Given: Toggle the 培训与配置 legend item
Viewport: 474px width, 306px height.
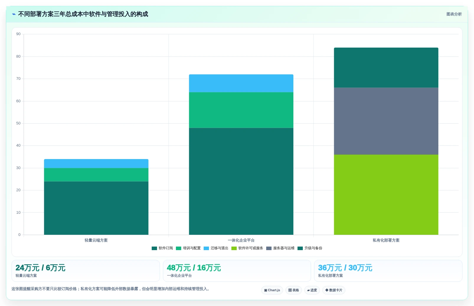Looking at the screenshot, I should 188,248.
